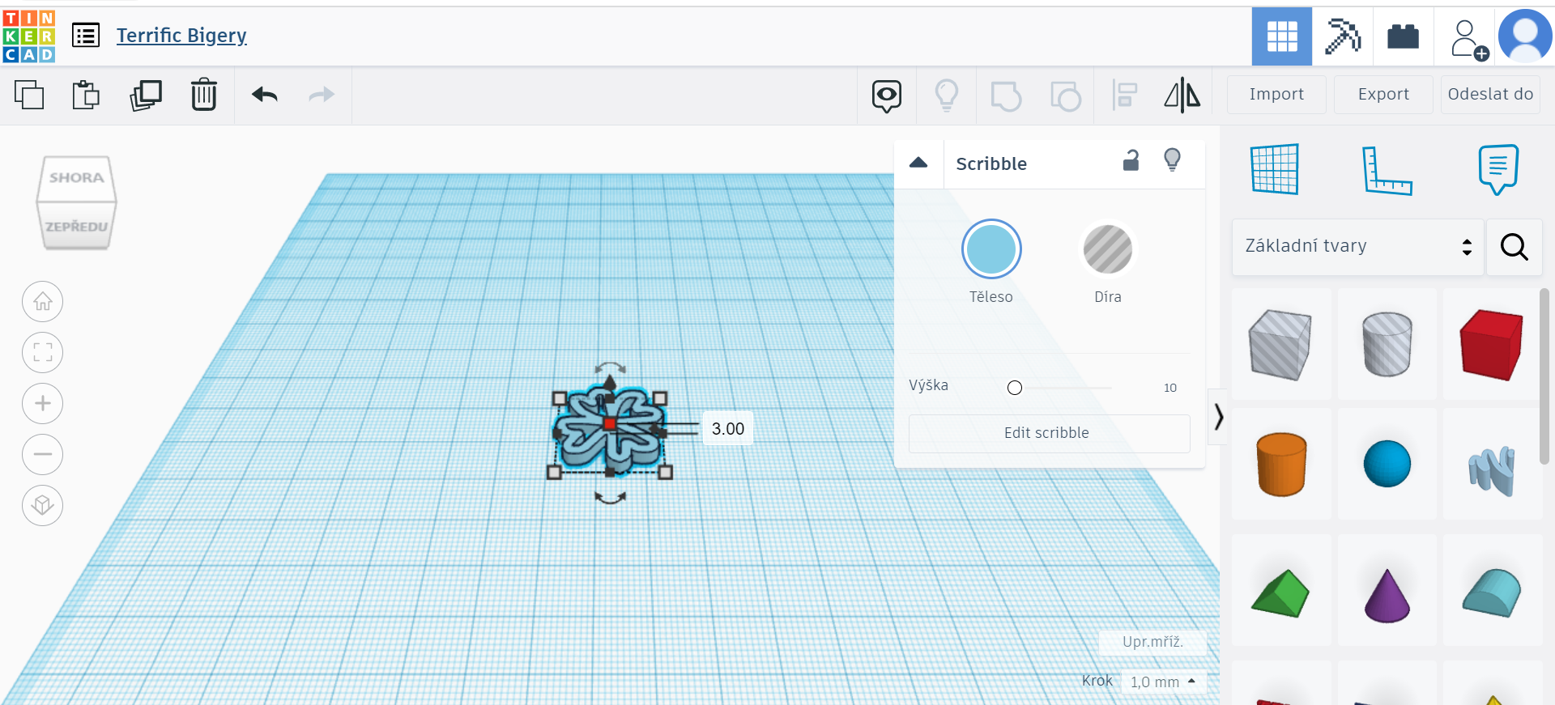Select the Díra hole option
Viewport: 1555px width, 705px height.
point(1108,249)
